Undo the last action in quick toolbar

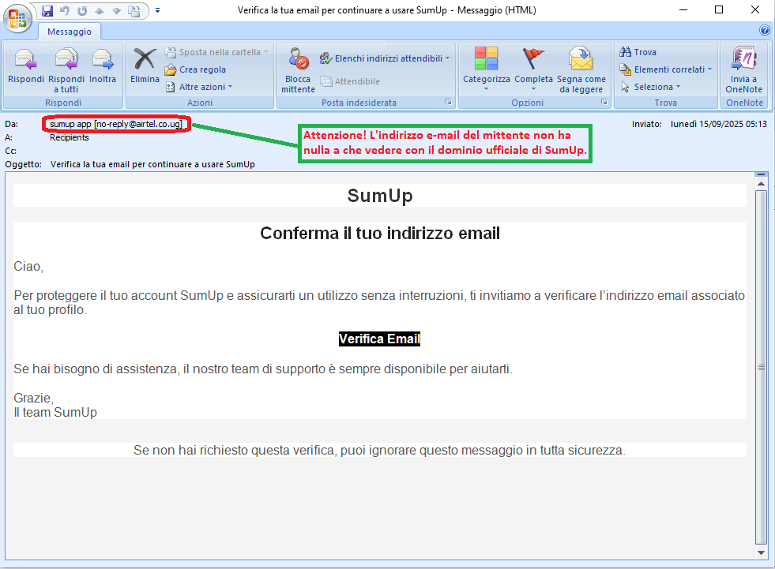click(x=64, y=10)
